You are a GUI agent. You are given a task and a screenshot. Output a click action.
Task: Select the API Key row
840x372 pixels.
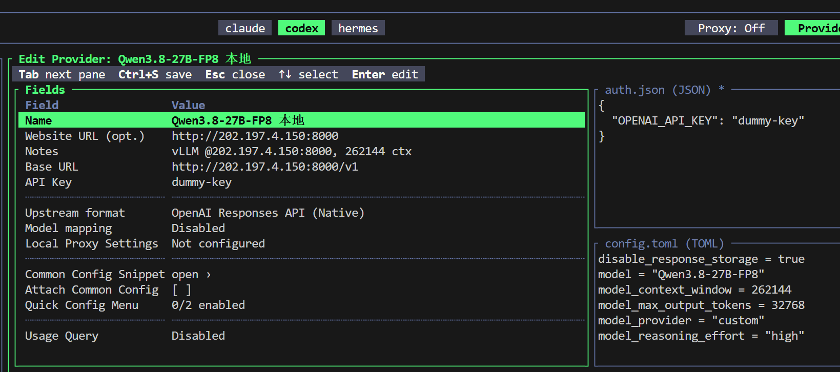point(302,182)
